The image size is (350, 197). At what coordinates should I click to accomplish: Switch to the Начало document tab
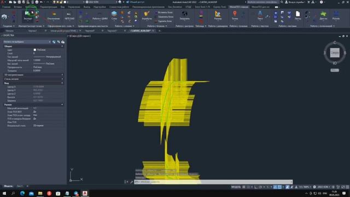10,31
